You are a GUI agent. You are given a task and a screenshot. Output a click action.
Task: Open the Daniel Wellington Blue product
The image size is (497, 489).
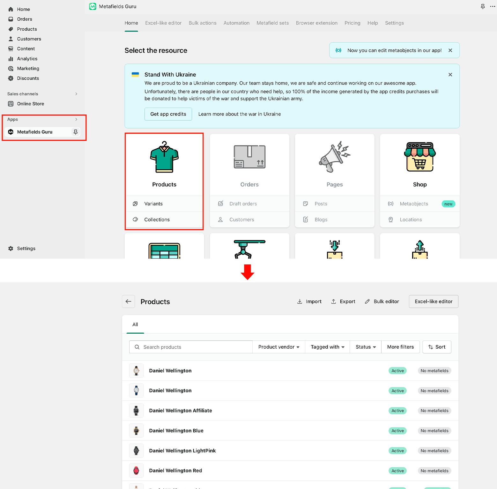[290, 431]
